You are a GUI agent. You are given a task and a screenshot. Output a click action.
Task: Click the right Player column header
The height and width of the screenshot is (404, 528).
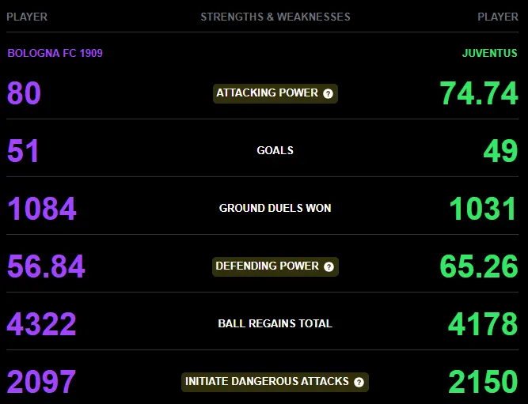498,17
